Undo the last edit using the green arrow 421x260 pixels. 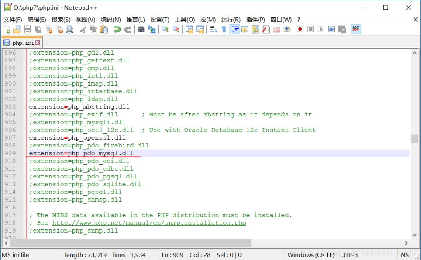[x=117, y=29]
